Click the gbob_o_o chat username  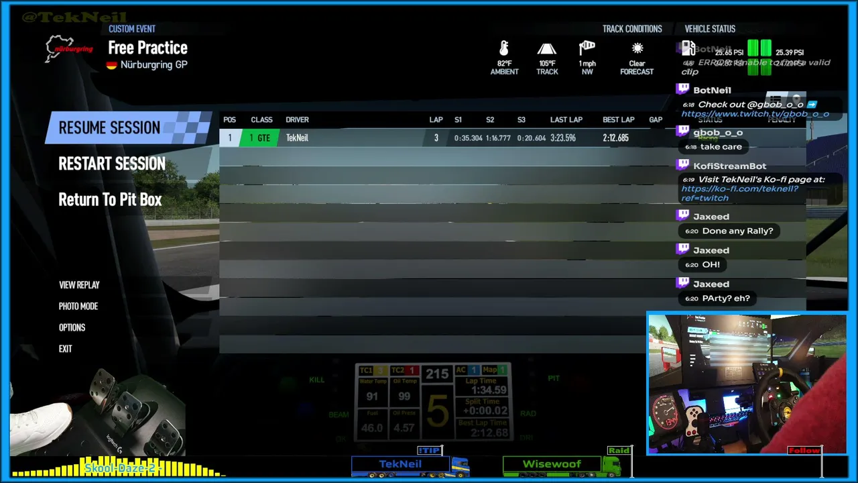718,133
